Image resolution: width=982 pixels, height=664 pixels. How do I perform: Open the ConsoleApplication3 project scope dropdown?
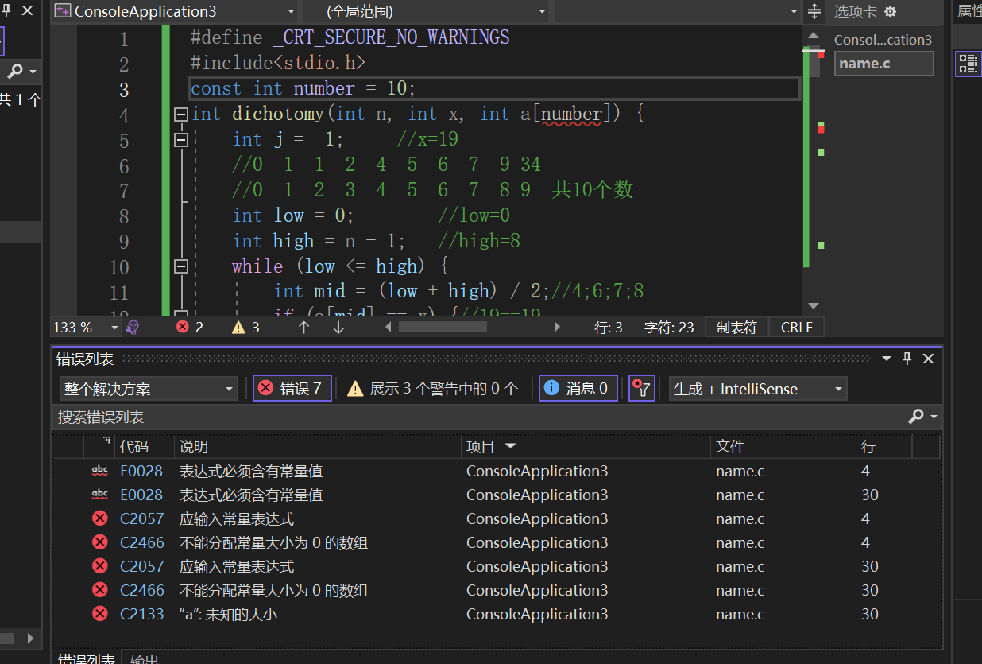click(x=175, y=11)
